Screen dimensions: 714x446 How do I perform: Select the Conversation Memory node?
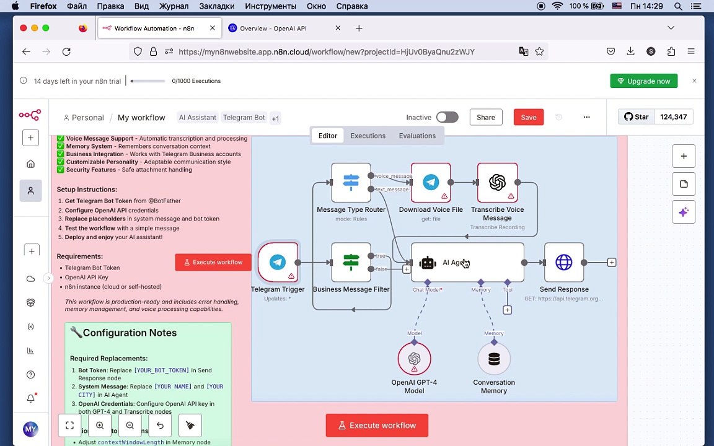tap(494, 359)
